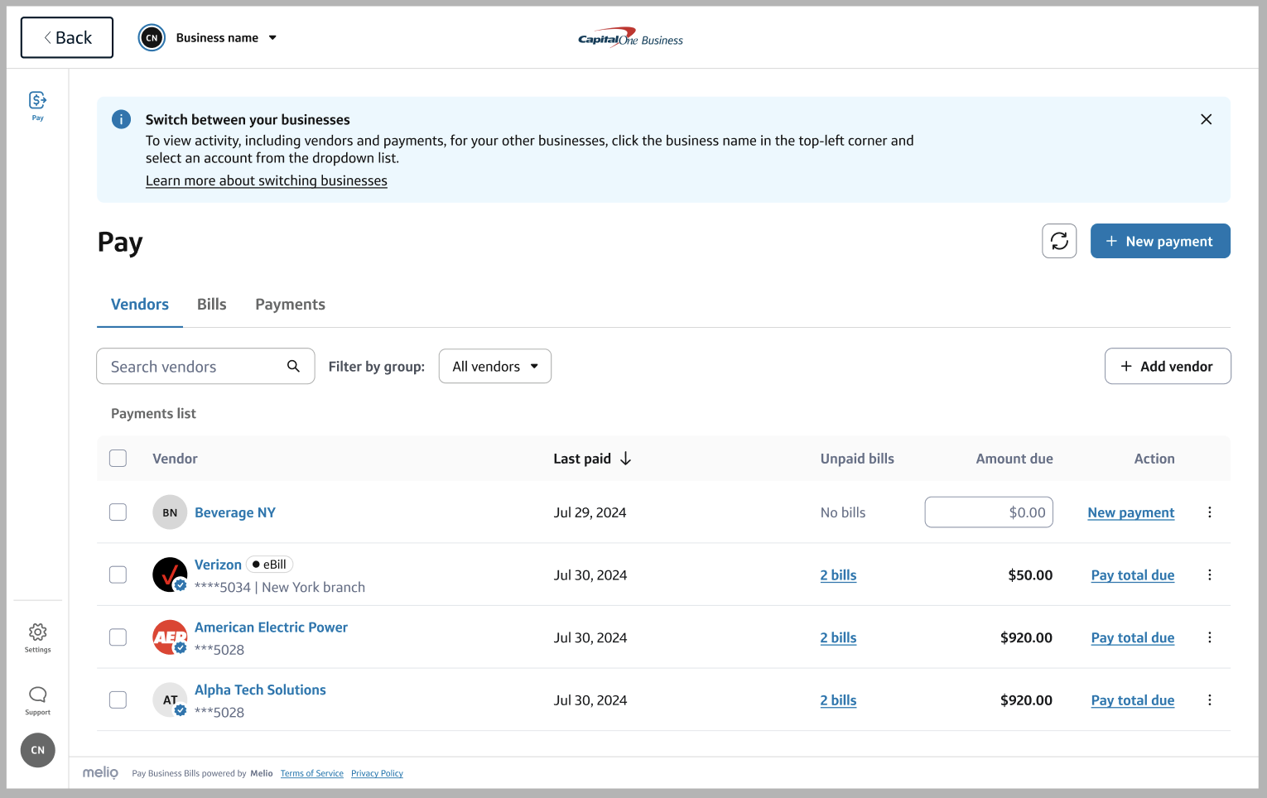Click the Add vendor button
The image size is (1267, 798).
tap(1167, 366)
